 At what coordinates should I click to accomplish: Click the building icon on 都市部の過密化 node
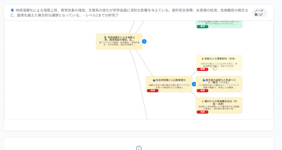click(x=204, y=80)
